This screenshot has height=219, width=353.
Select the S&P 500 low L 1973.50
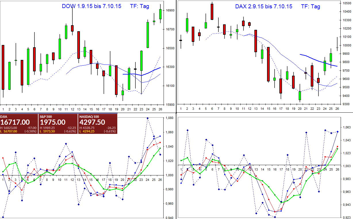pyautogui.click(x=47, y=131)
